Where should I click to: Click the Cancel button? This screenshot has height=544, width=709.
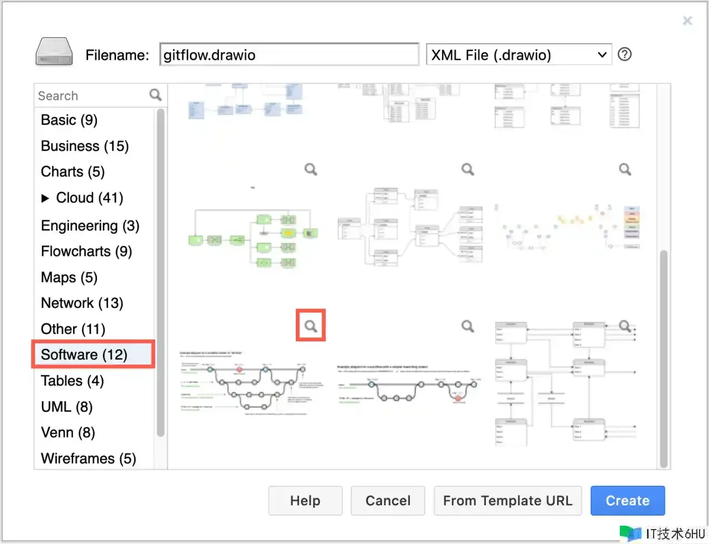(388, 501)
